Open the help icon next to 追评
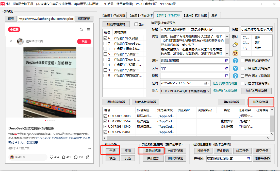This screenshot has height=171, width=280. tap(235, 61)
